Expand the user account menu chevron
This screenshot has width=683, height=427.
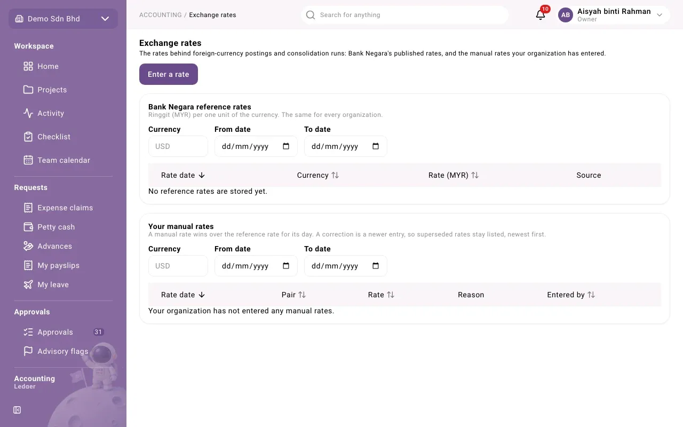pos(660,15)
